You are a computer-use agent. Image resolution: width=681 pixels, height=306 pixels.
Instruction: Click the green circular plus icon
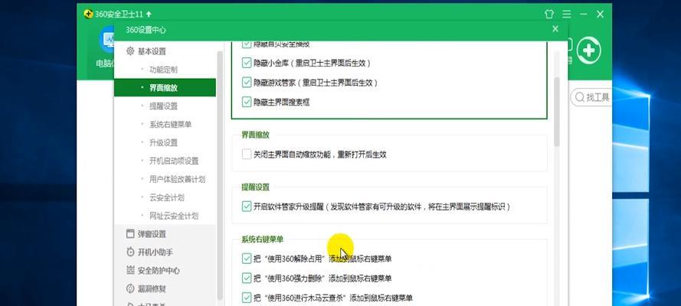(x=589, y=51)
